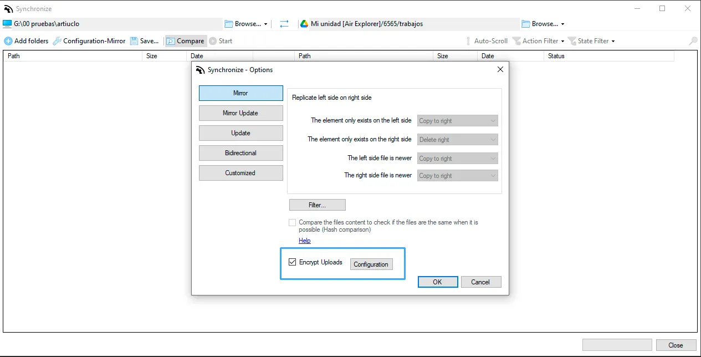Click the swap folders arrows icon
Viewport: 701px width, 357px height.
pyautogui.click(x=284, y=24)
